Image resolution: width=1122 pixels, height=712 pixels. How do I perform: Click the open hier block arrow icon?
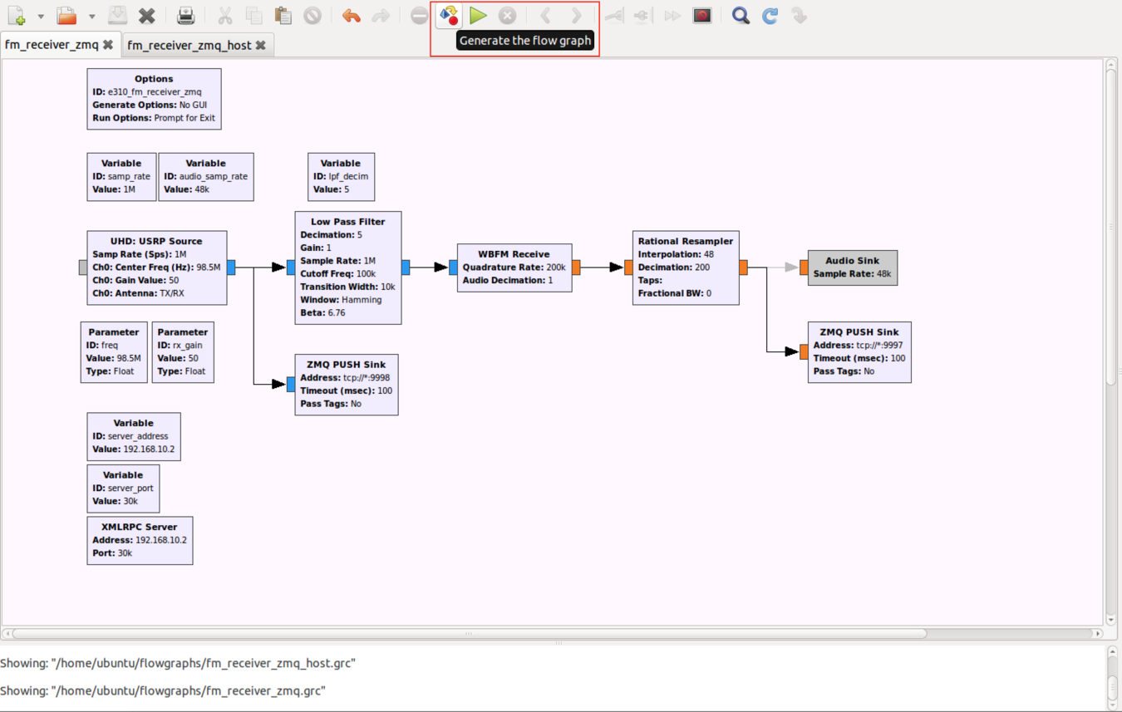[x=800, y=16]
